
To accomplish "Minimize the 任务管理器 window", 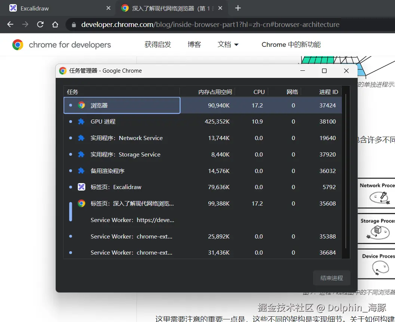I will click(x=303, y=71).
